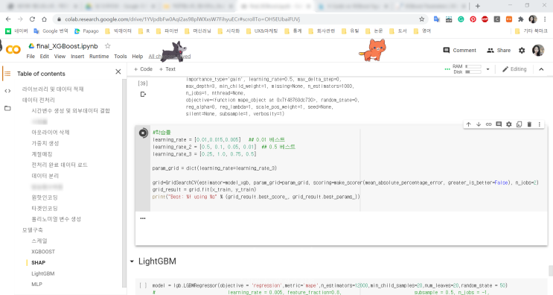
Task: Jump to 모델구축 section
Action: (x=33, y=230)
